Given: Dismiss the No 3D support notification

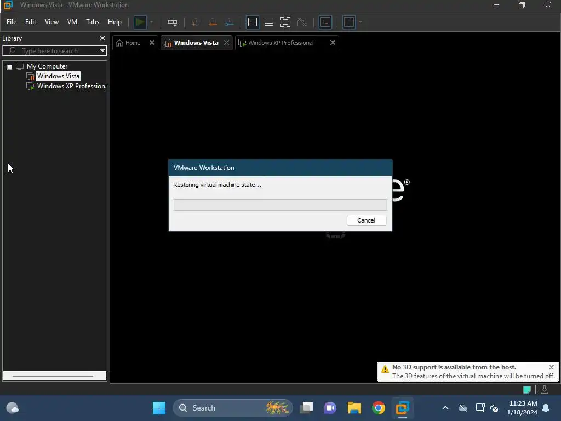Looking at the screenshot, I should [x=551, y=367].
